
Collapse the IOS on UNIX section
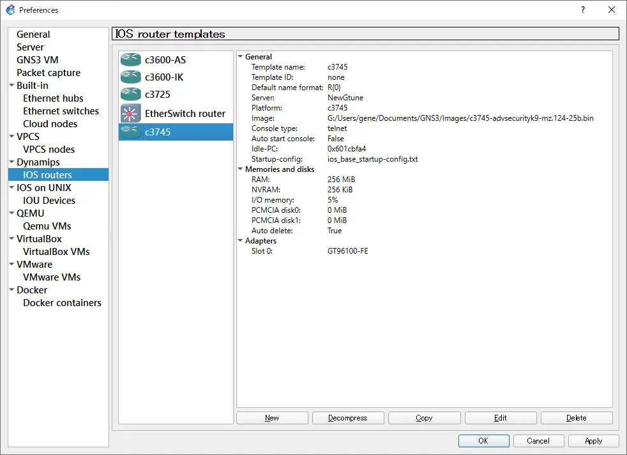pos(11,188)
